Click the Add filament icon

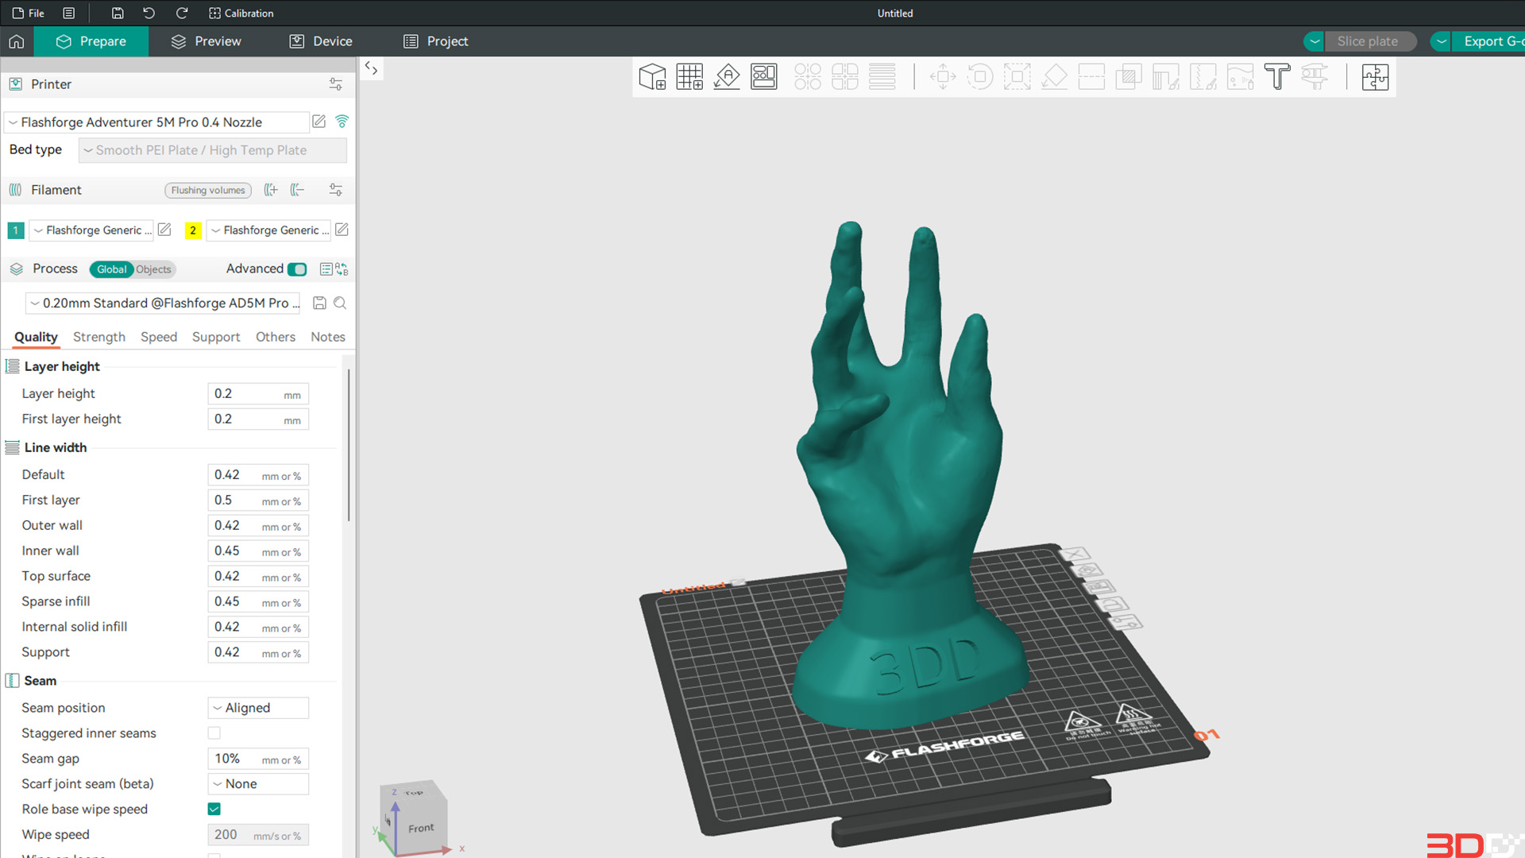click(271, 190)
